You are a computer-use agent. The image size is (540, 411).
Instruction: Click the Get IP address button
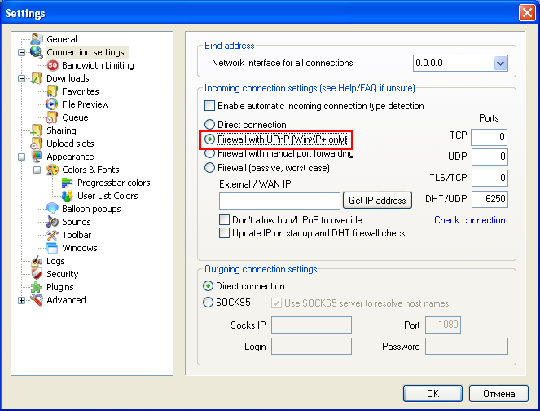point(377,201)
